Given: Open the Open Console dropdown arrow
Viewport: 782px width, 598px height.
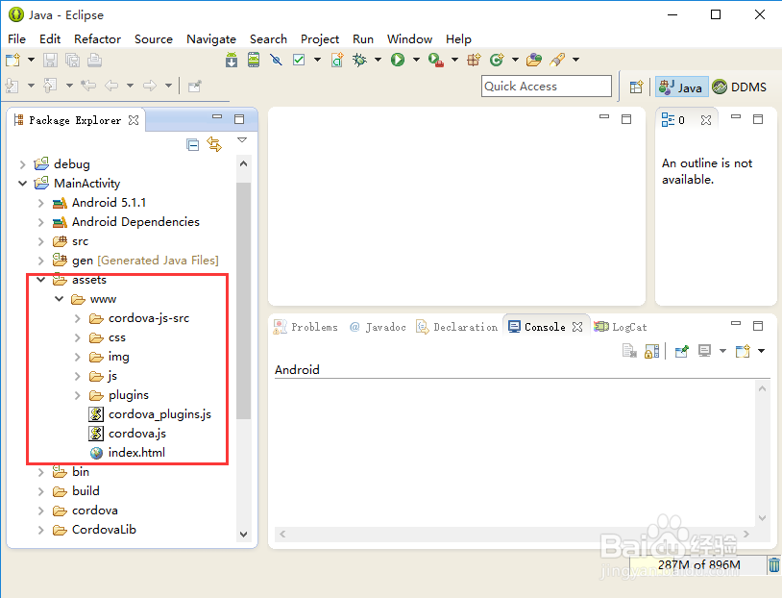Looking at the screenshot, I should click(x=761, y=351).
